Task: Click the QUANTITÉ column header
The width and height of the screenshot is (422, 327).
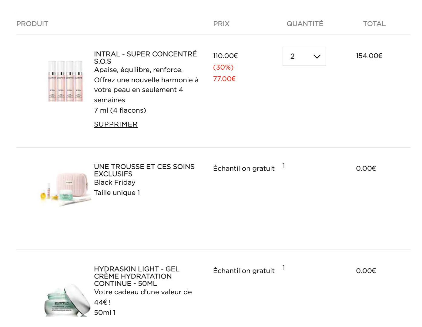Action: click(x=305, y=24)
